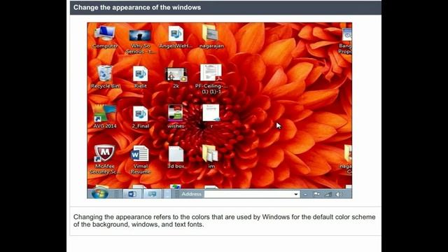This screenshot has width=448, height=252.
Task: Open the im folder icon
Action: 211,157
